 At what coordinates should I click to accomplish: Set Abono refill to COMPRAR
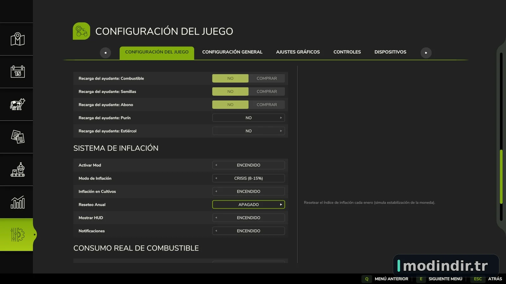[267, 105]
